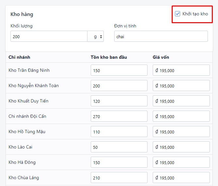
Task: Edit cost price for Kho Hồ Tùng Mậu
Action: pyautogui.click(x=181, y=132)
